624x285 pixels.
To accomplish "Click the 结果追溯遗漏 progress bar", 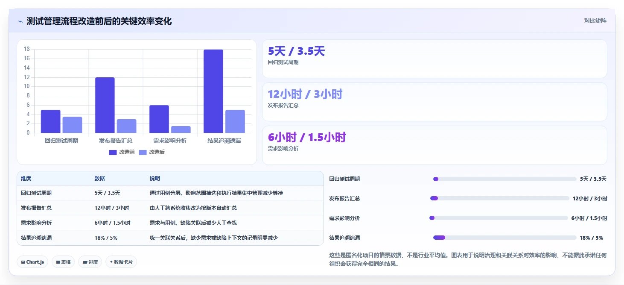I will coord(504,238).
